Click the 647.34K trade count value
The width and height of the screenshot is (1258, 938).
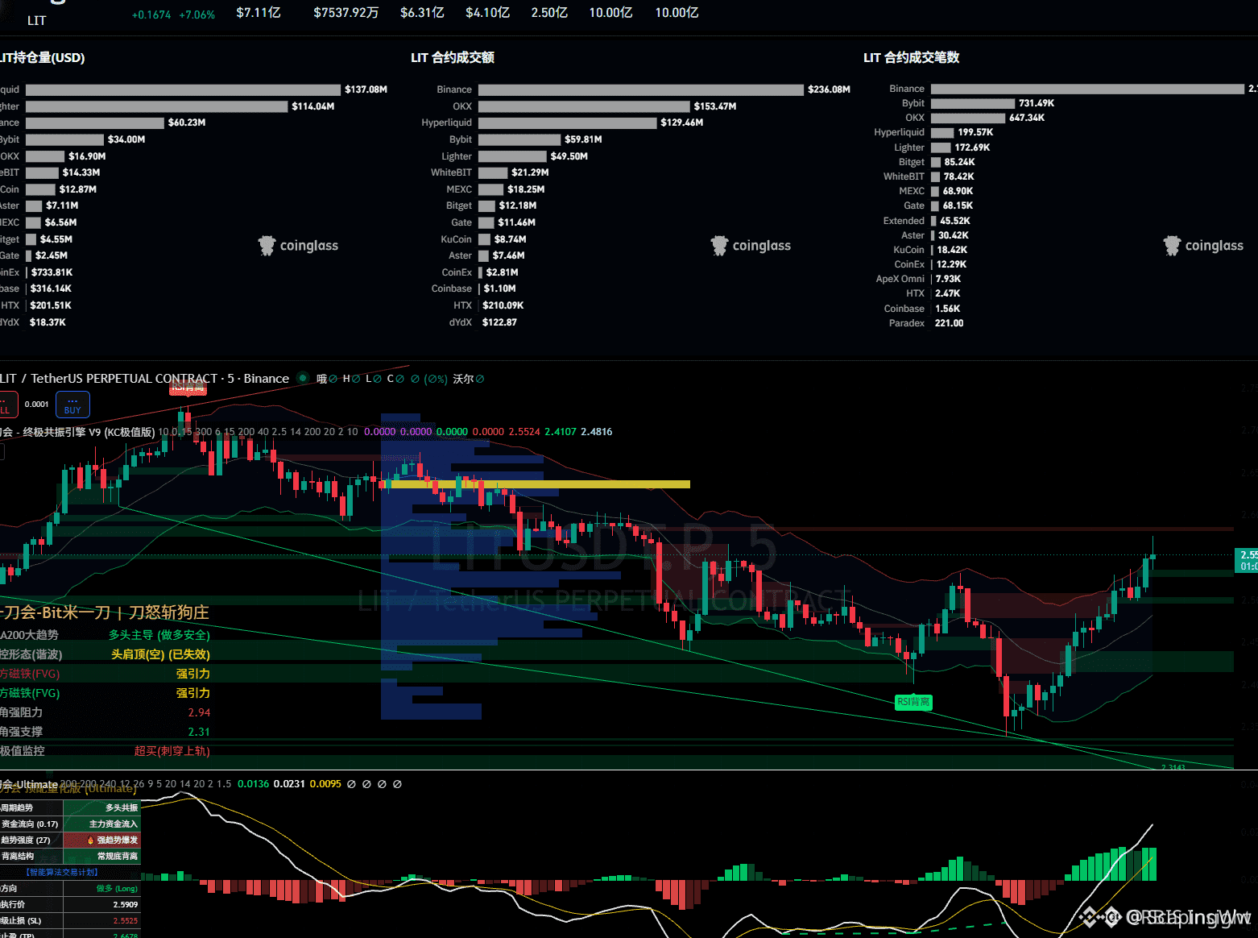point(1027,118)
